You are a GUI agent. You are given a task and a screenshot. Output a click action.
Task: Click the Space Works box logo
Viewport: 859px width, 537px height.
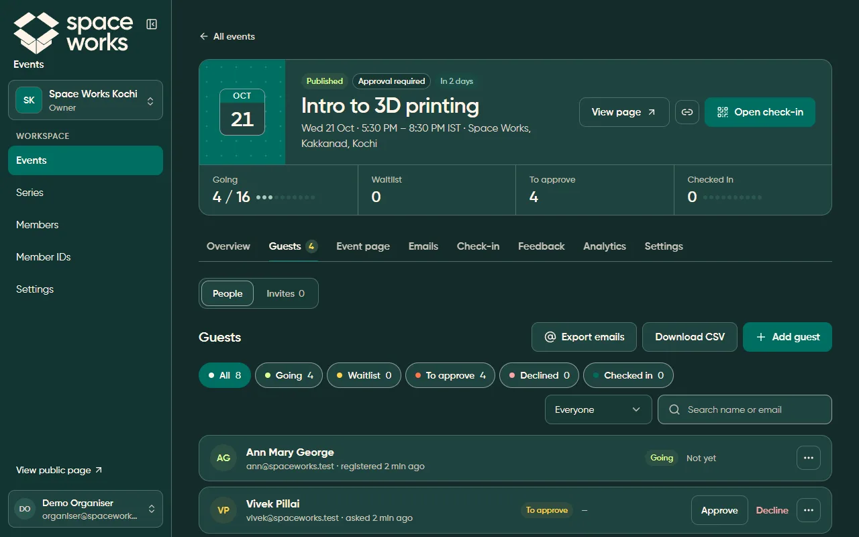point(36,33)
